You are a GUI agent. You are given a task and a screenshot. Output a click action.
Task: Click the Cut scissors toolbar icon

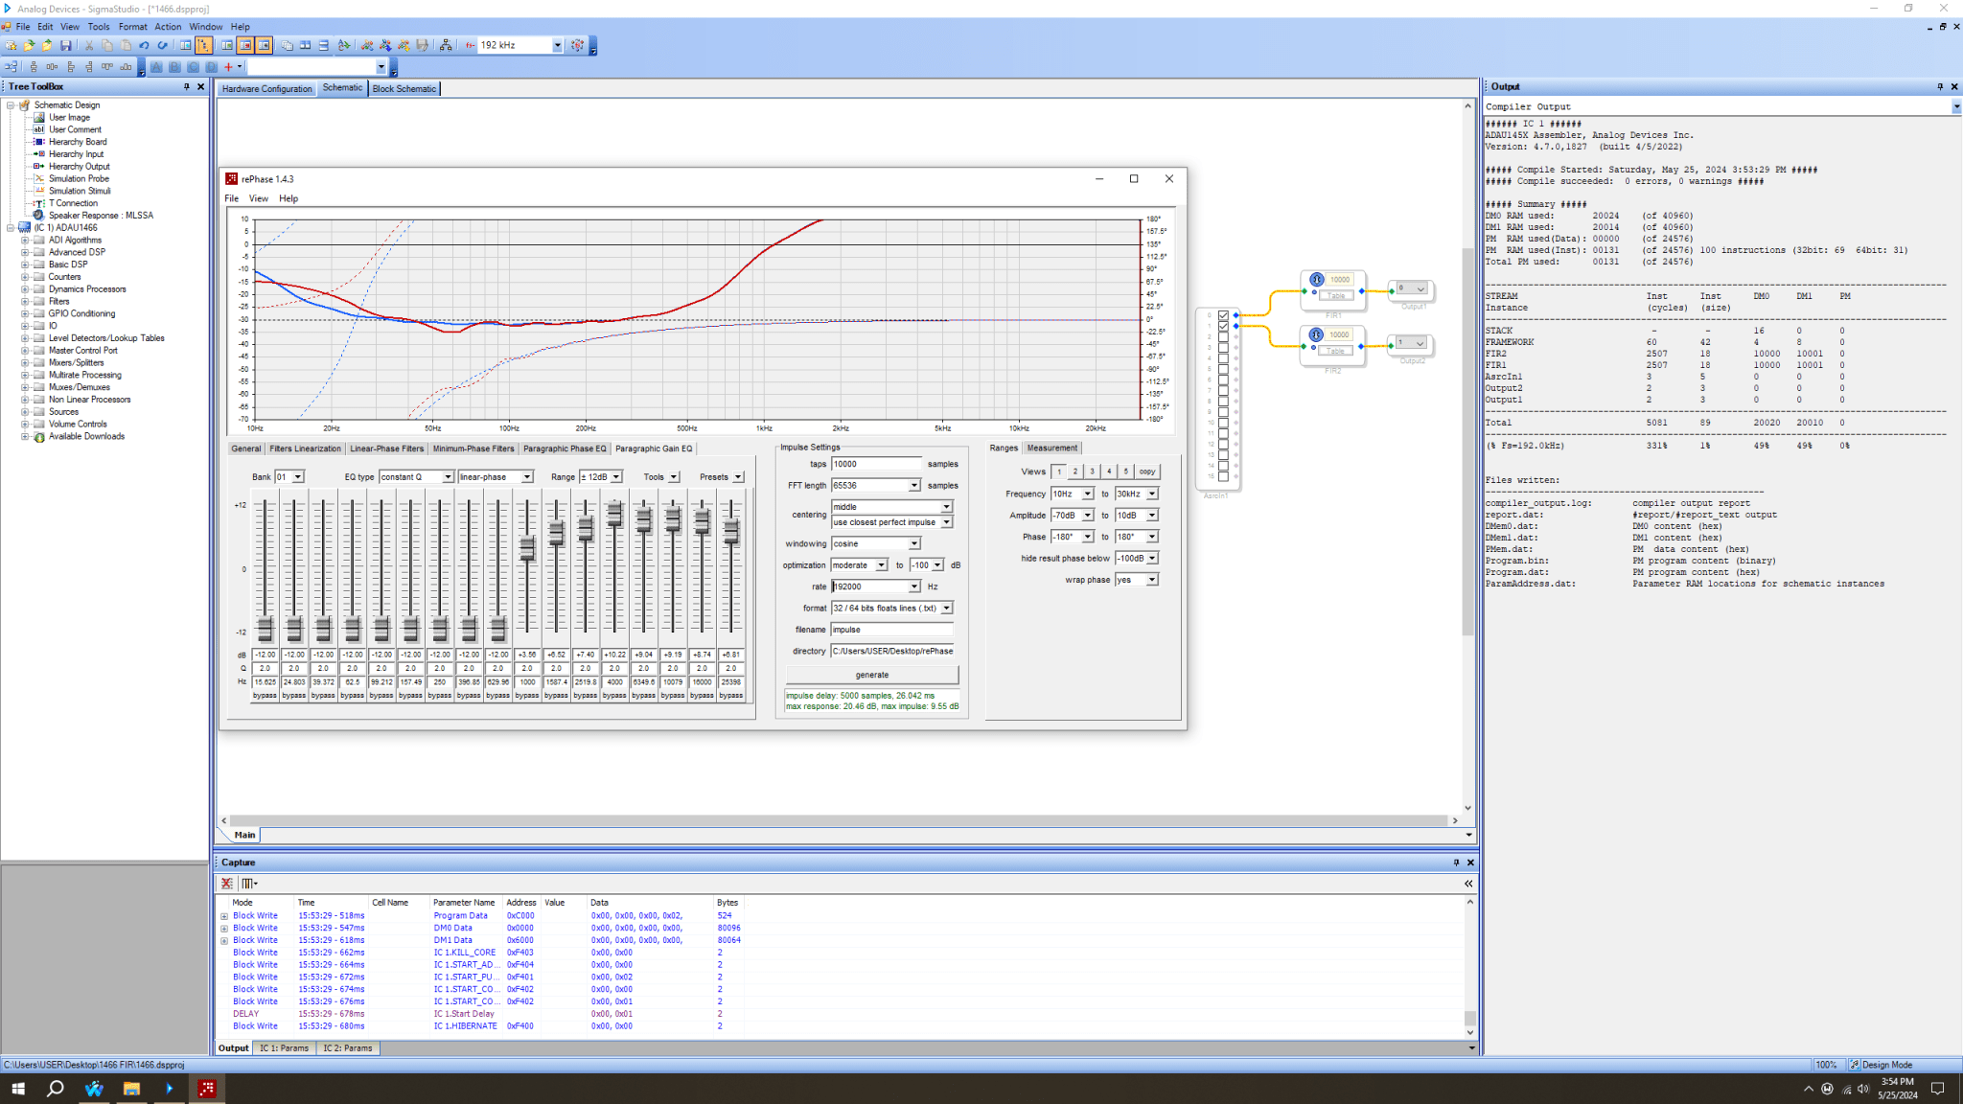click(89, 45)
